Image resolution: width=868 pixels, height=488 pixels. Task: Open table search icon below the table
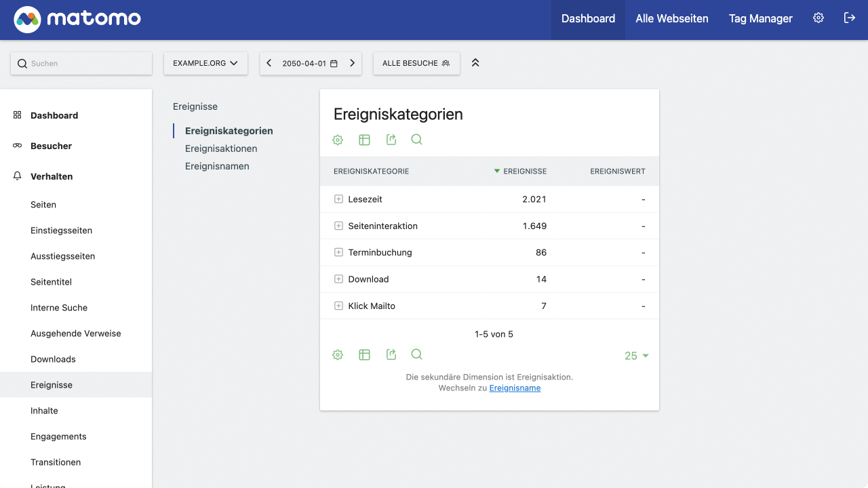(x=417, y=354)
